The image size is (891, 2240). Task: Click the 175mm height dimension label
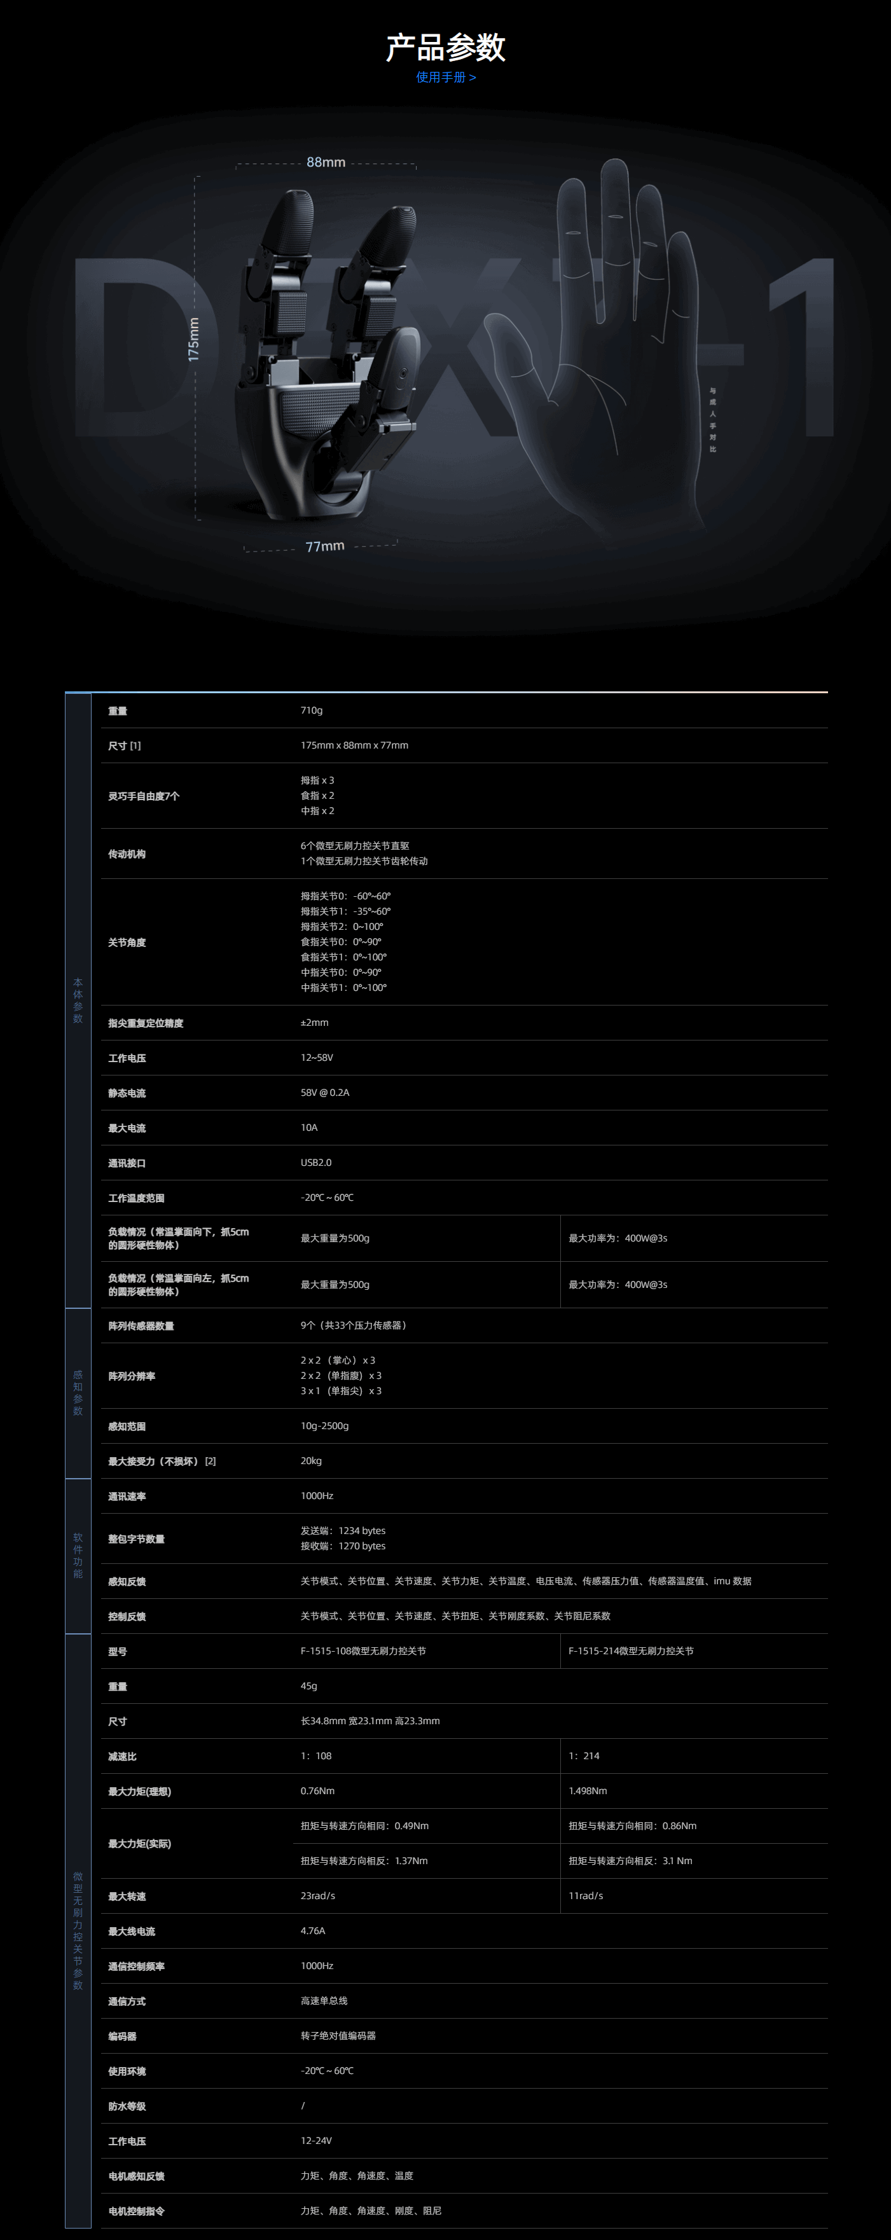[x=194, y=339]
